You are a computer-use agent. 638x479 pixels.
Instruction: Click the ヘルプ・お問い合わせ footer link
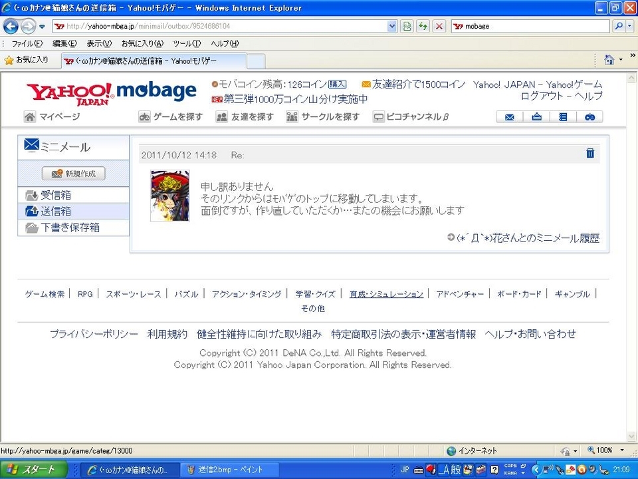pyautogui.click(x=530, y=334)
